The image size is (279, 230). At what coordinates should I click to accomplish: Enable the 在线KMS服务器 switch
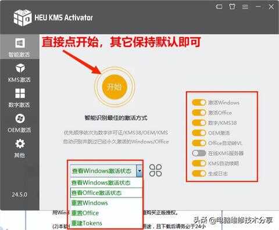[199, 153]
